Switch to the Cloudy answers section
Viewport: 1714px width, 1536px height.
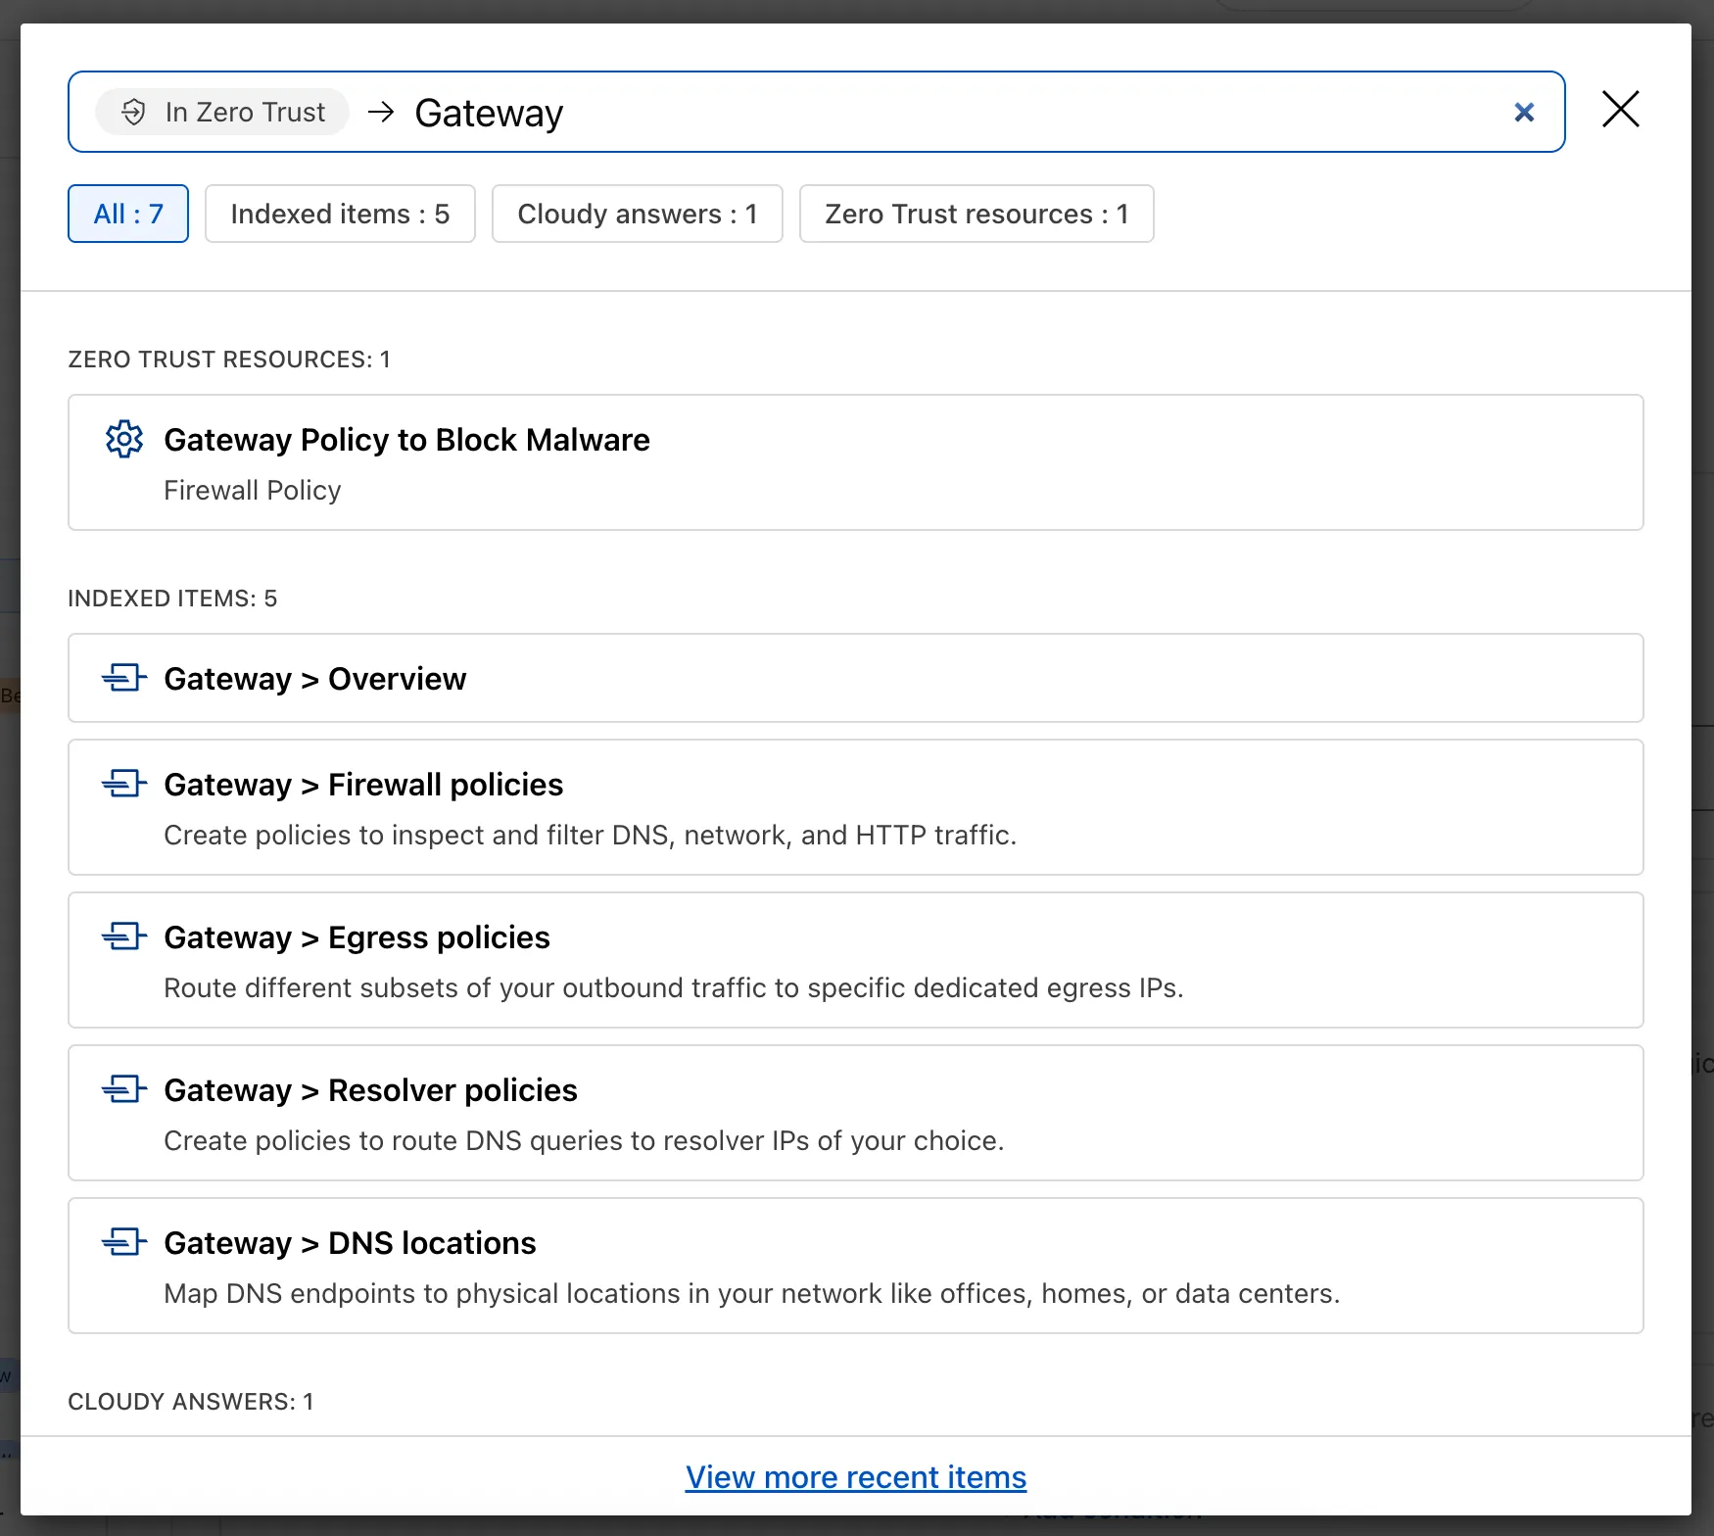[x=637, y=214]
